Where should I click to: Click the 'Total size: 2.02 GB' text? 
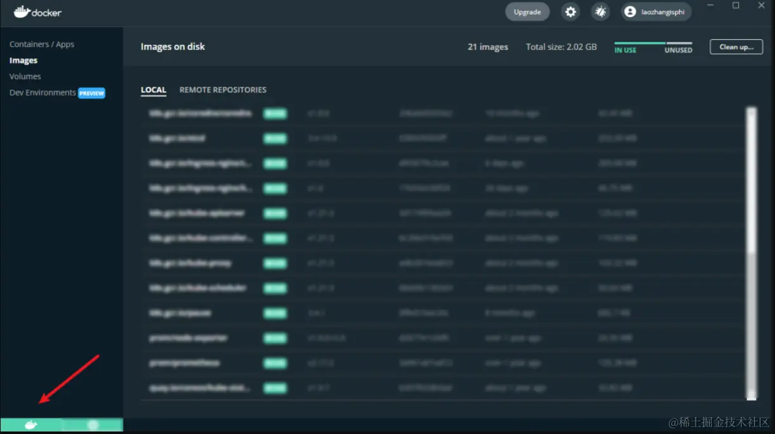tap(561, 47)
